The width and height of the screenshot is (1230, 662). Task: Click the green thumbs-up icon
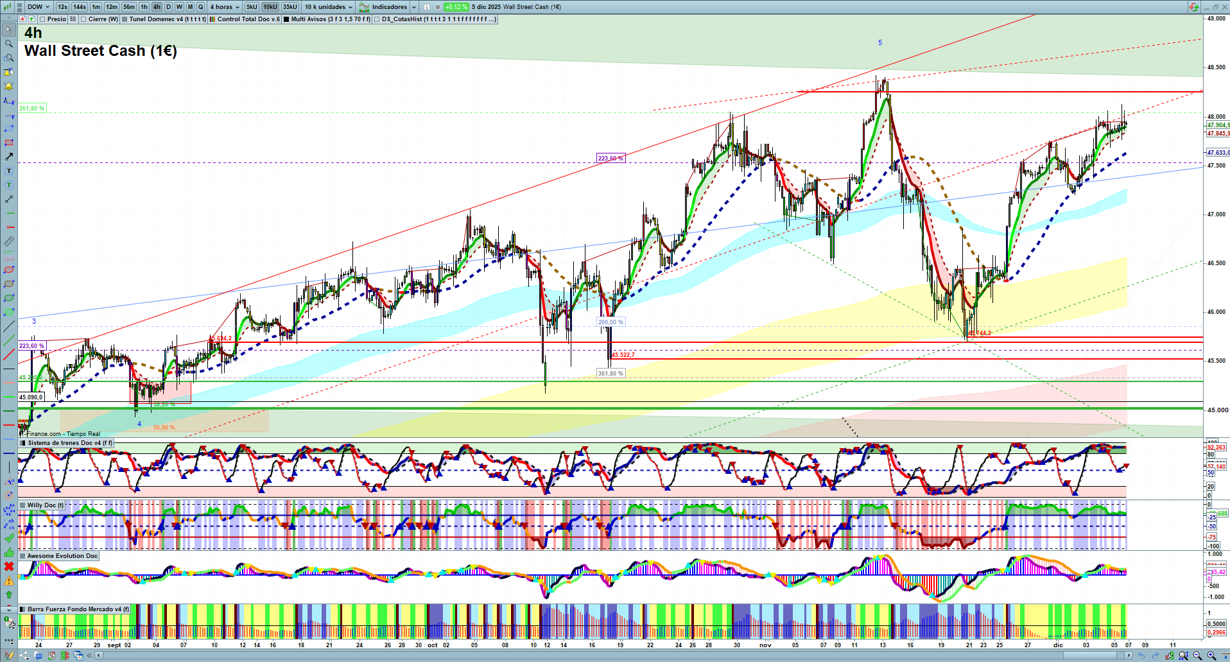(x=9, y=552)
